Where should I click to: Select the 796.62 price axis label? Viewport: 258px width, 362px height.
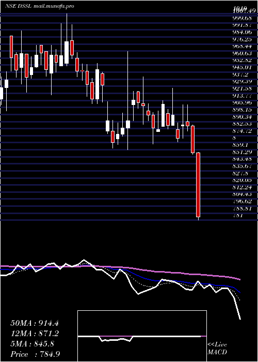243,201
